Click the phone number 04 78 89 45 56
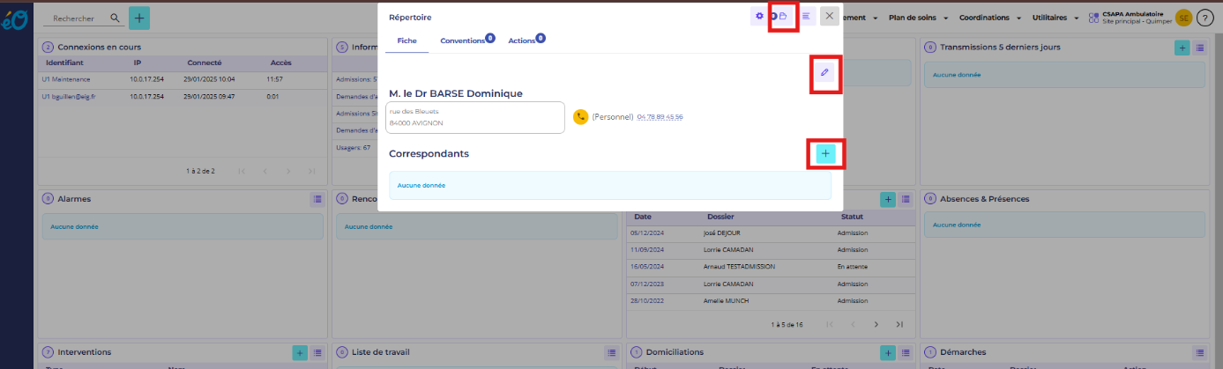Screen dimensions: 1223x369 (660, 117)
